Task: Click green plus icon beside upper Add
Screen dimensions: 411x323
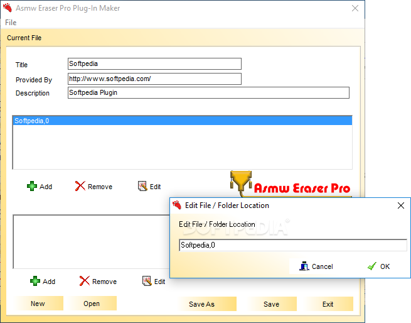Action: (x=32, y=186)
